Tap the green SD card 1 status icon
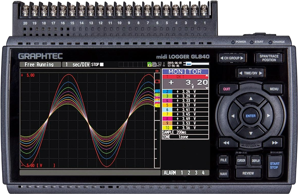Image resolution: width=298 pixels, height=194 pixels. (150, 65)
